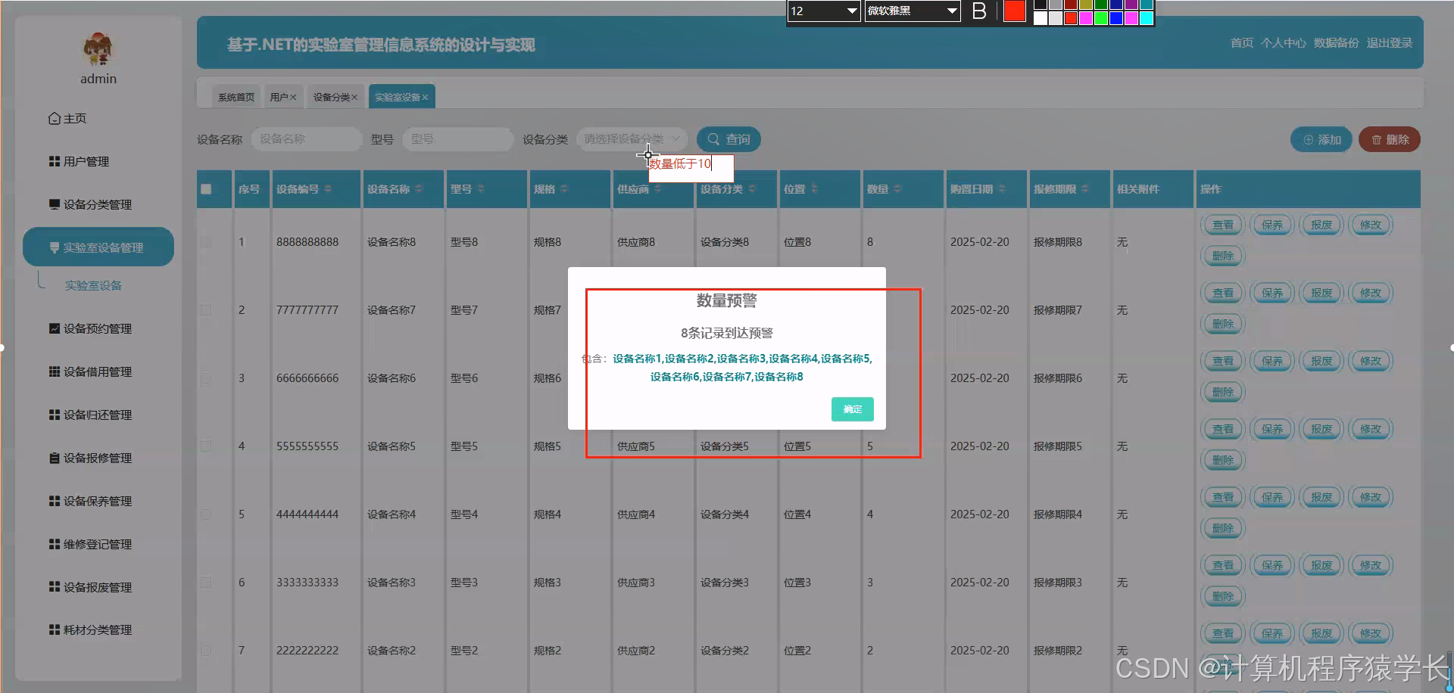1454x693 pixels.
Task: Focus the 设备名称 search input
Action: click(x=307, y=139)
